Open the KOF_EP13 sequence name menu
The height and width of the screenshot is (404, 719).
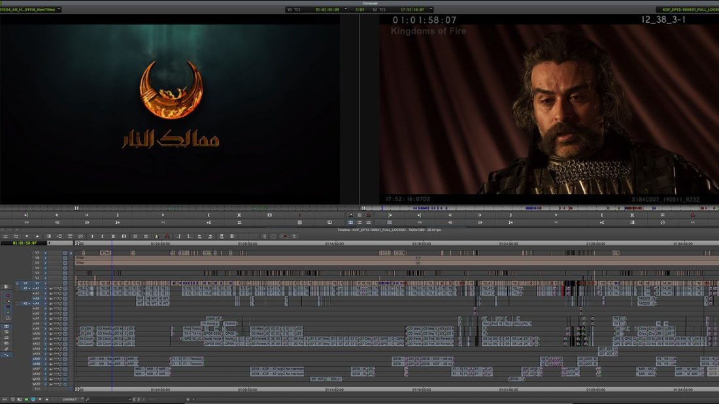pyautogui.click(x=688, y=9)
